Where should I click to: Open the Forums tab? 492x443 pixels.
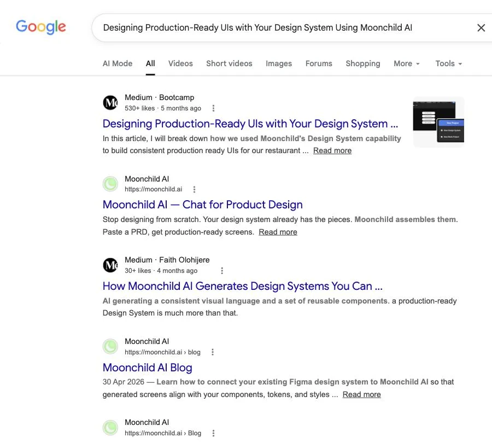(x=319, y=63)
